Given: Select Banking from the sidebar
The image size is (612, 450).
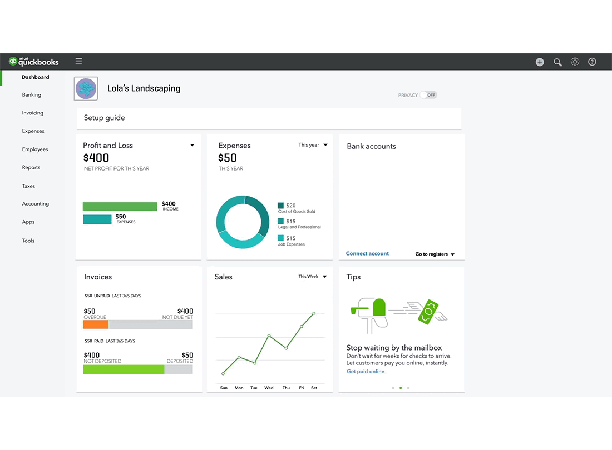Looking at the screenshot, I should point(32,95).
